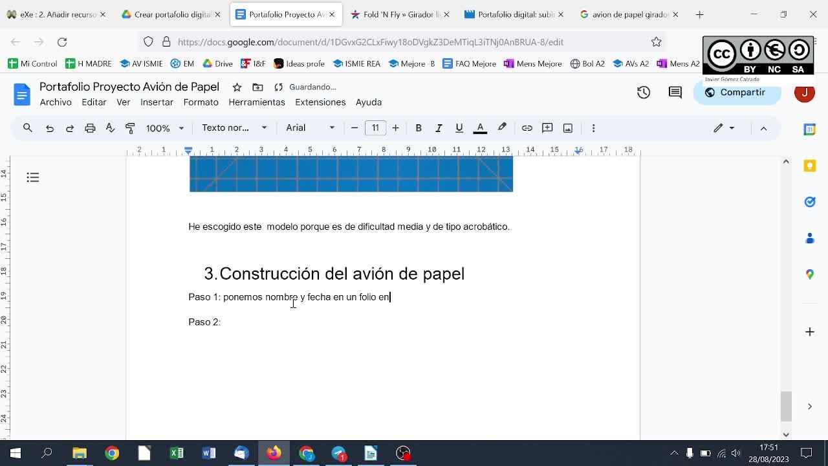Click the Print icon
828x466 pixels.
pos(90,128)
